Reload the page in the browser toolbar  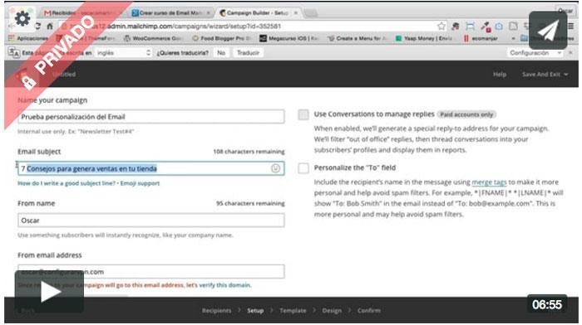click(x=37, y=27)
